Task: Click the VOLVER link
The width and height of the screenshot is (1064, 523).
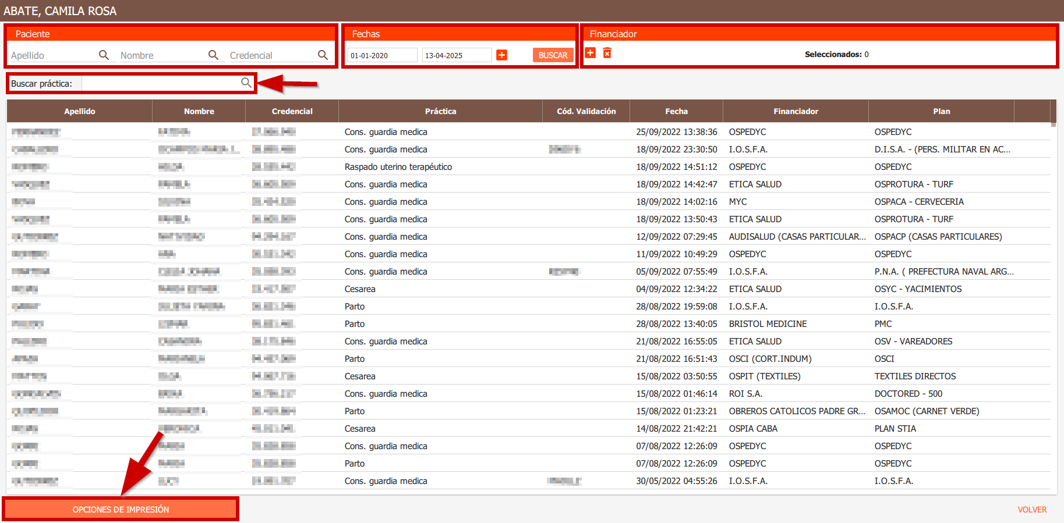Action: tap(1032, 510)
